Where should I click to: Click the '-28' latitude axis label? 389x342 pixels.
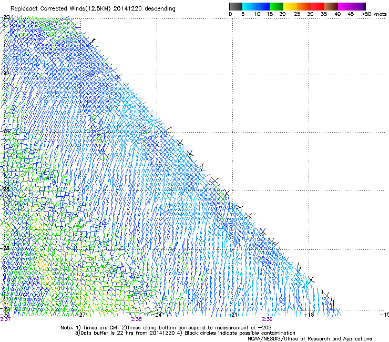tap(5, 248)
